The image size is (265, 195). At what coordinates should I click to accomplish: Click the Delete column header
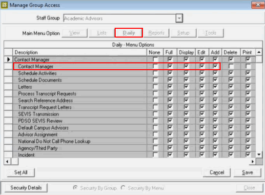(x=230, y=52)
